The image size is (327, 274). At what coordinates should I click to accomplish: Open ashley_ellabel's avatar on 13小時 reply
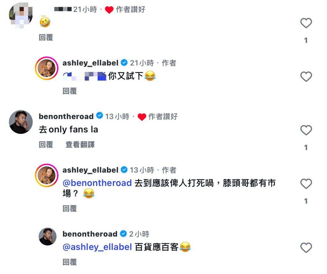click(47, 176)
